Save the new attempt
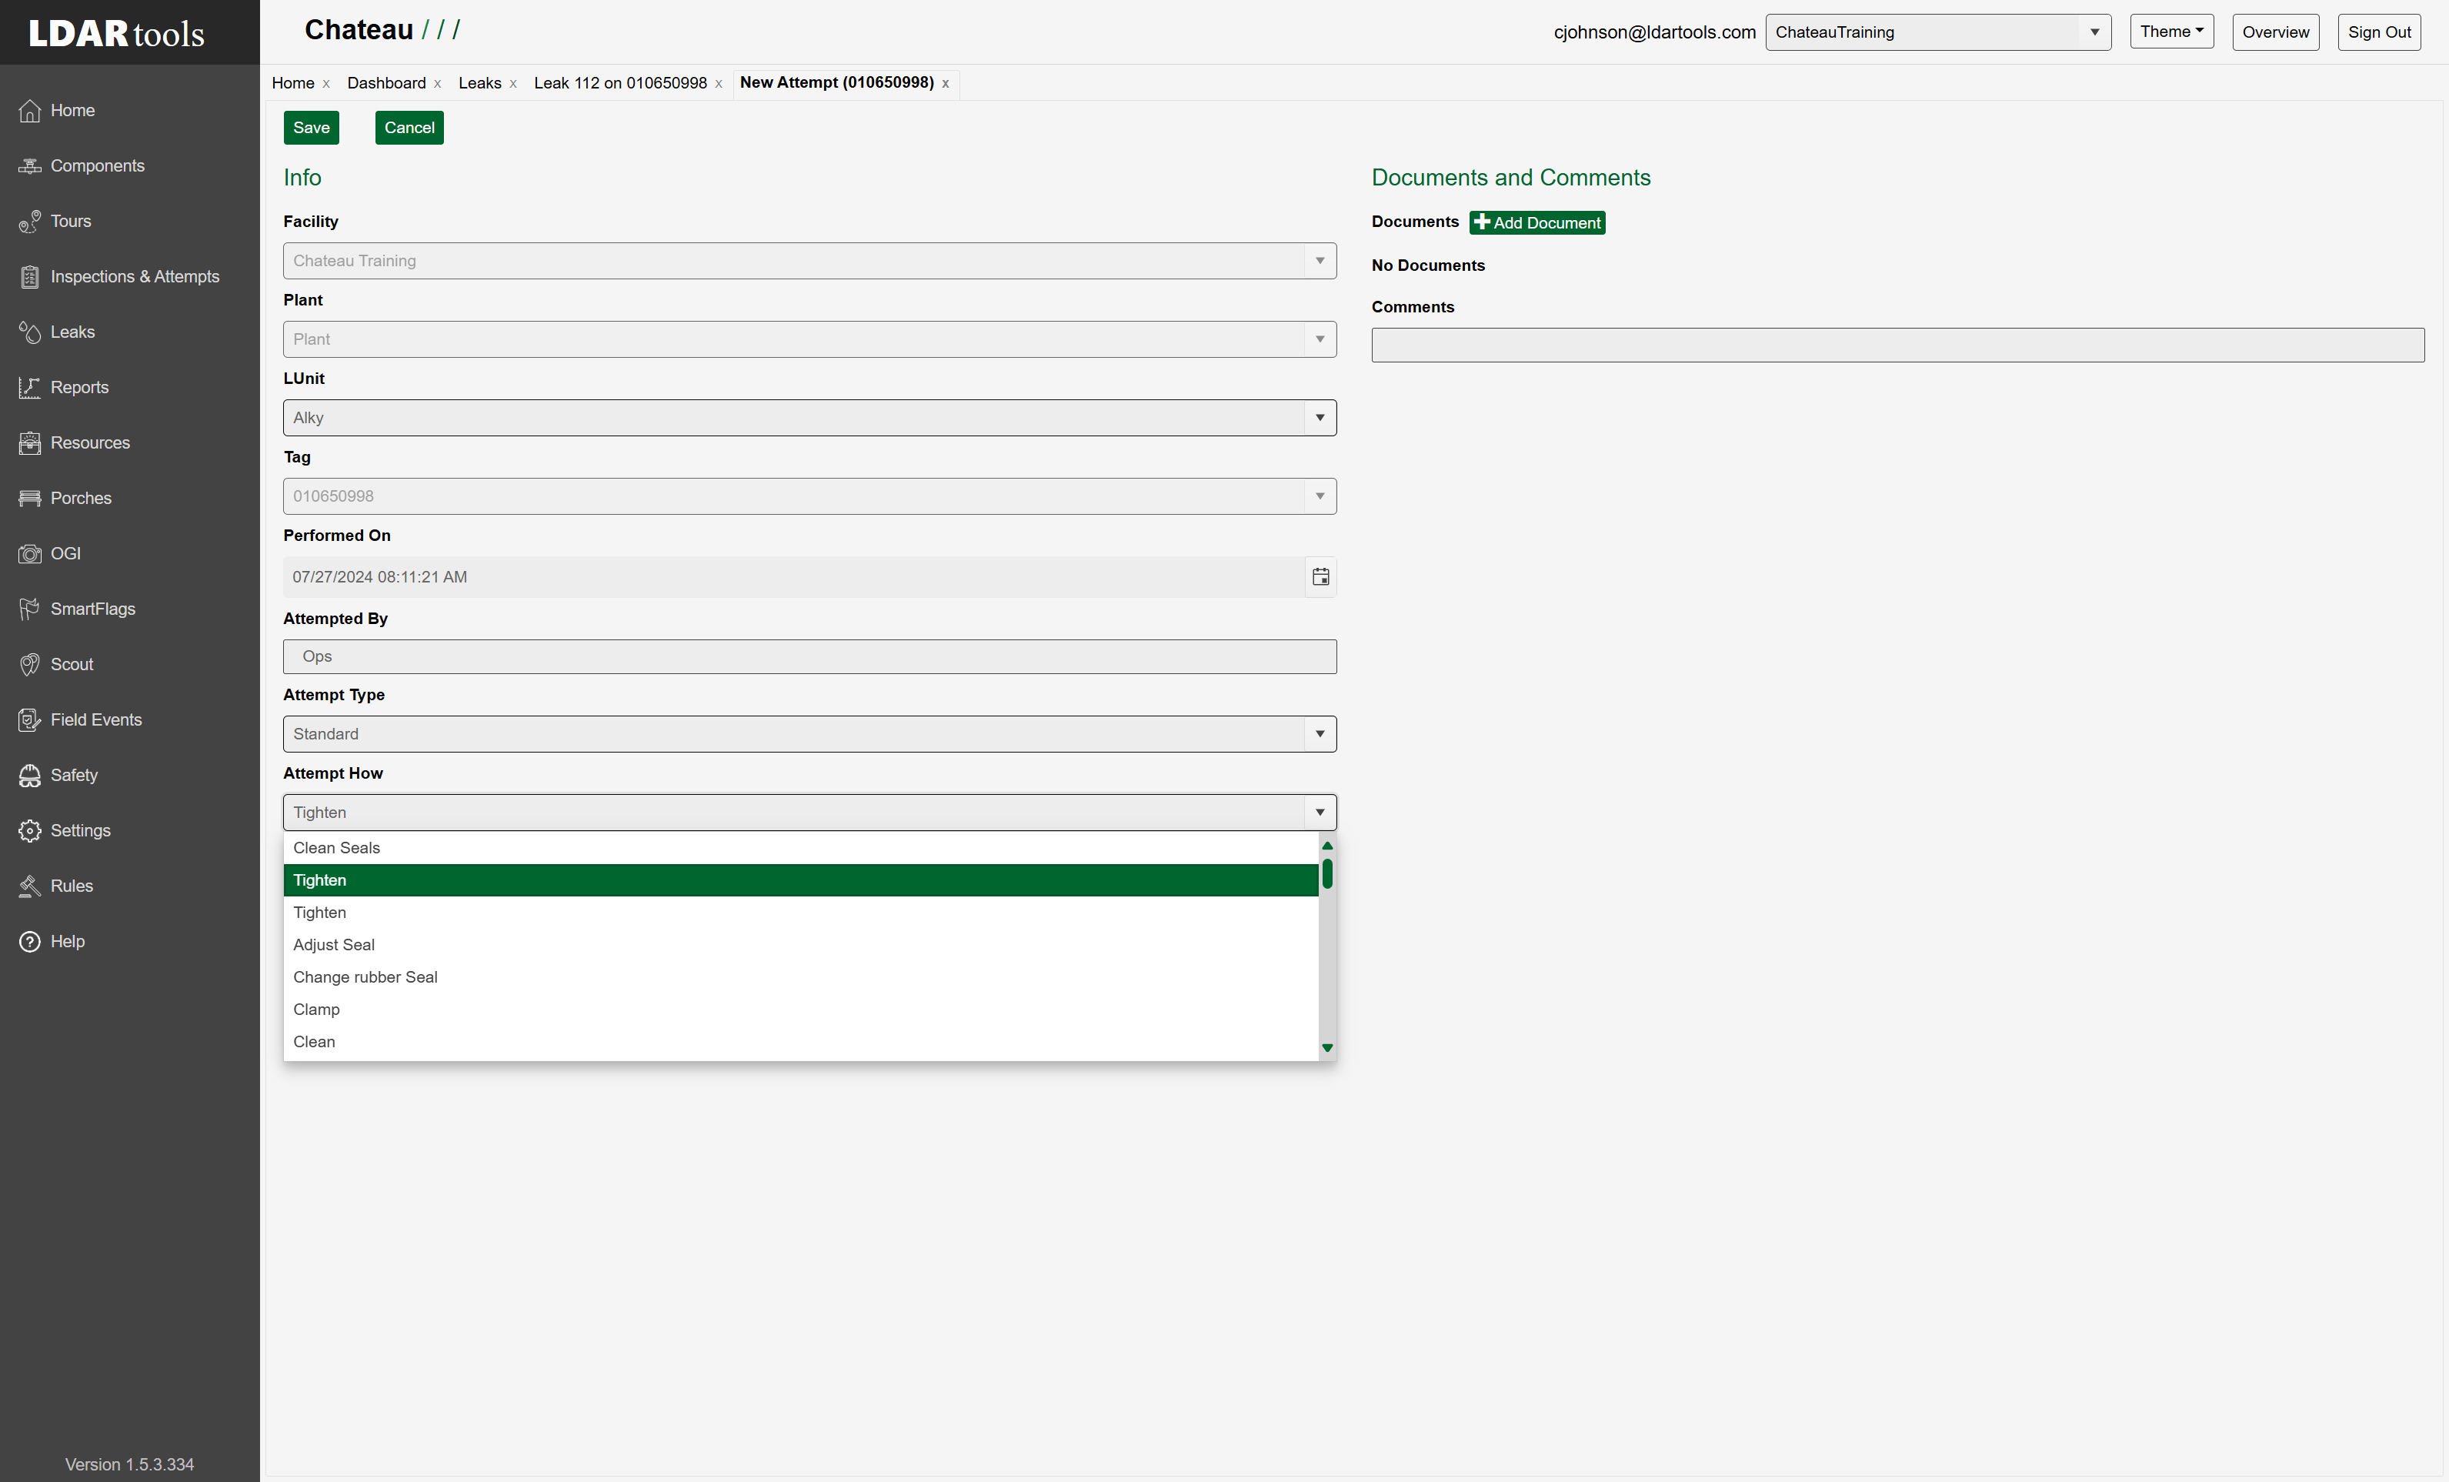The width and height of the screenshot is (2449, 1482). (x=311, y=127)
